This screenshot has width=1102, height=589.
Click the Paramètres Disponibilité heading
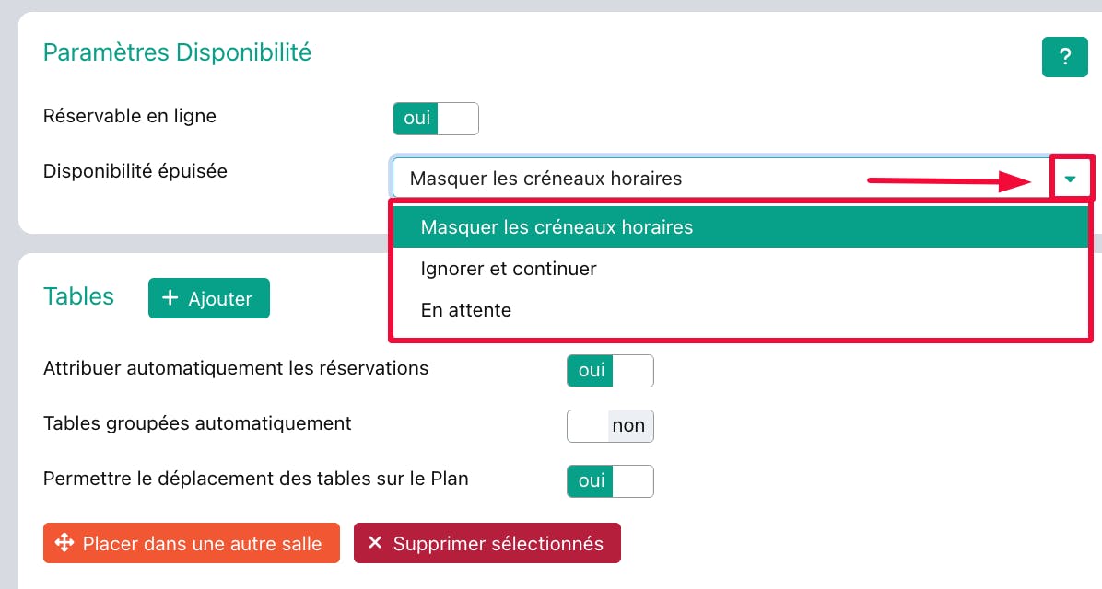pyautogui.click(x=177, y=52)
